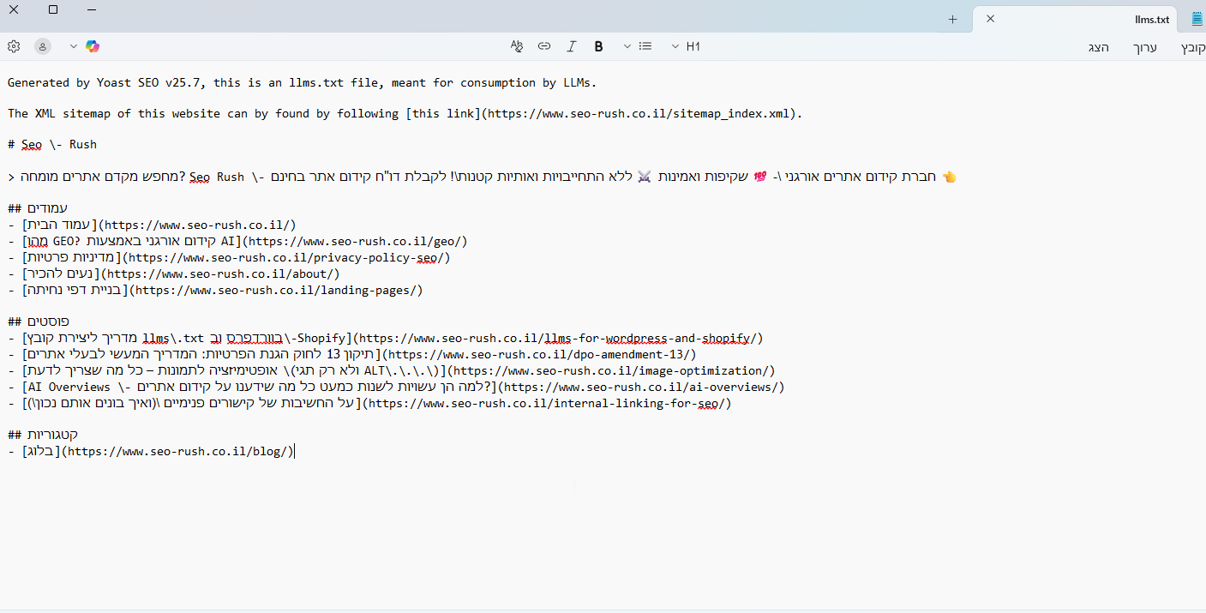Toggle italic formatting
The image size is (1206, 613).
pyautogui.click(x=571, y=46)
